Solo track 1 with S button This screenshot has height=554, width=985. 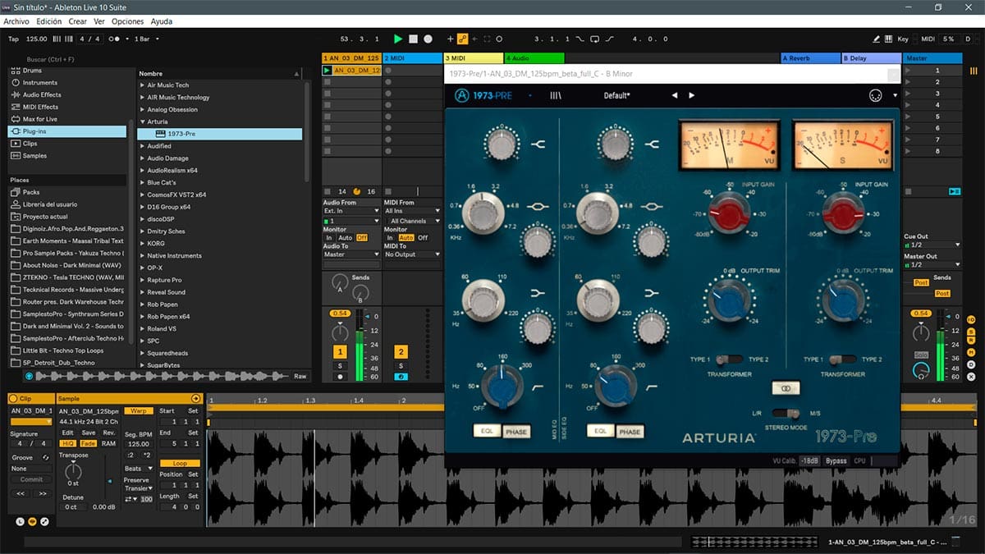tap(340, 365)
